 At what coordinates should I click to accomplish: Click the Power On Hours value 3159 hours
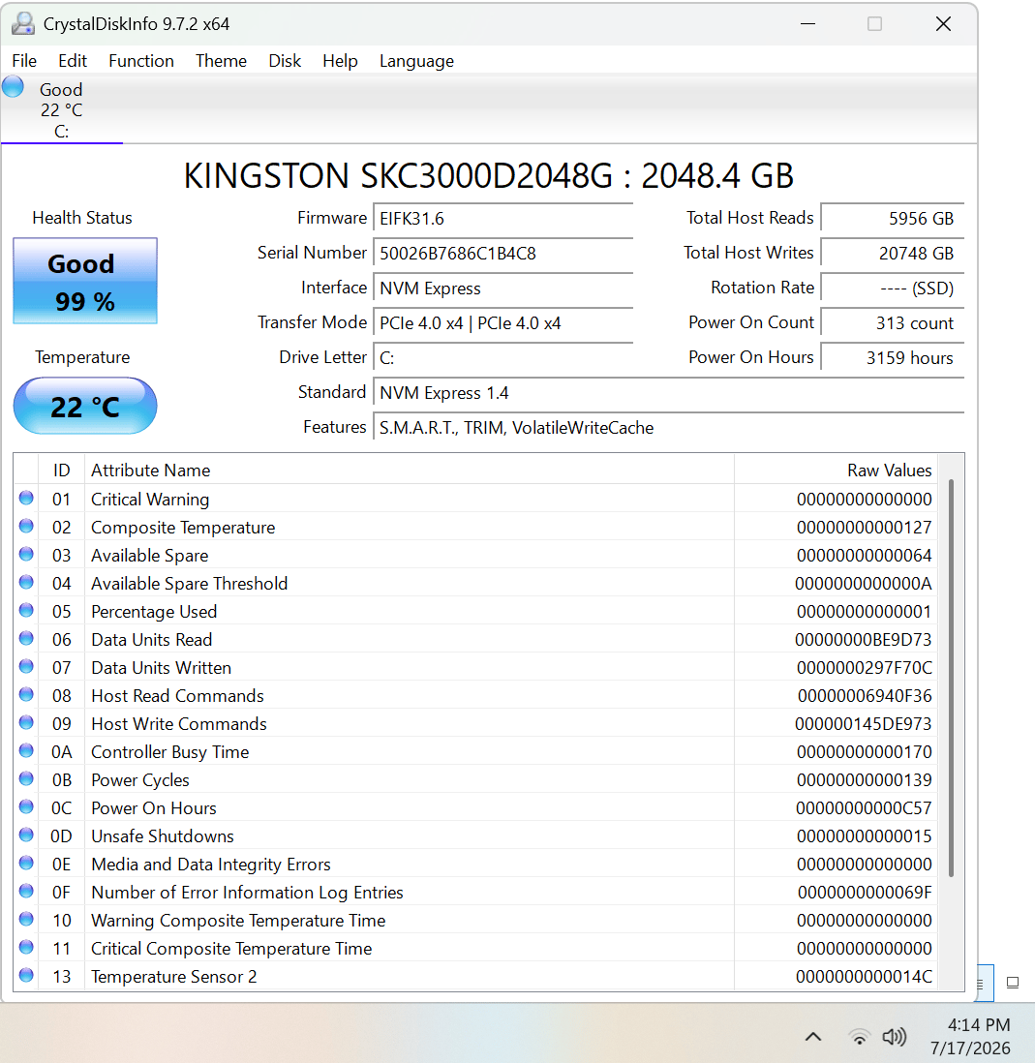point(892,358)
